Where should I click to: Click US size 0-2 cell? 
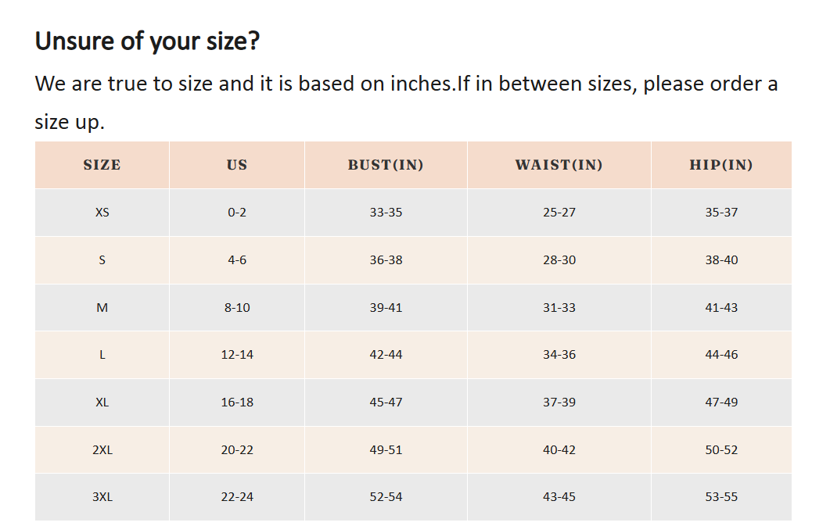click(237, 213)
